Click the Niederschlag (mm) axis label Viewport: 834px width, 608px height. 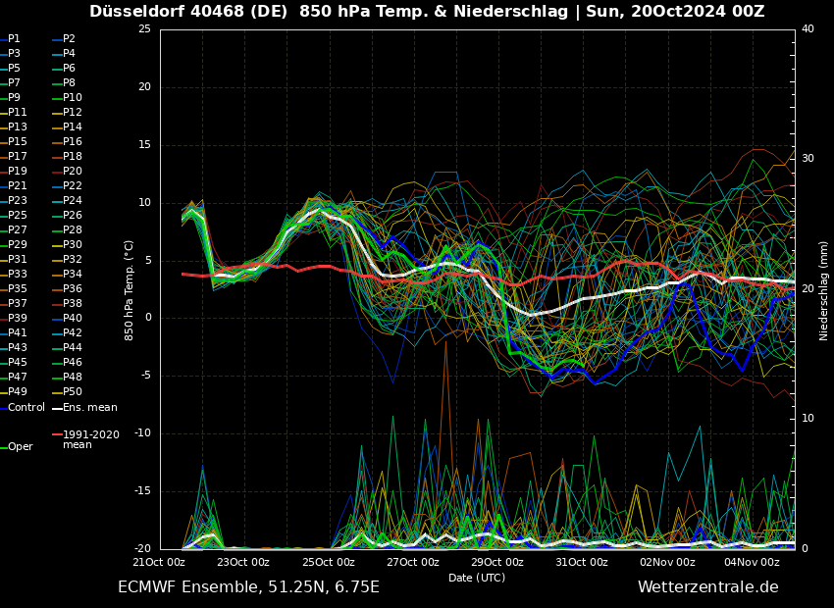tap(824, 290)
